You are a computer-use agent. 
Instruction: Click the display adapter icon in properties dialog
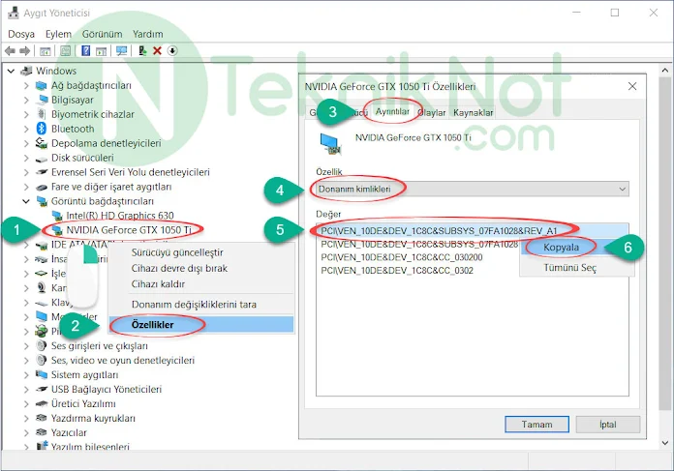tap(330, 143)
